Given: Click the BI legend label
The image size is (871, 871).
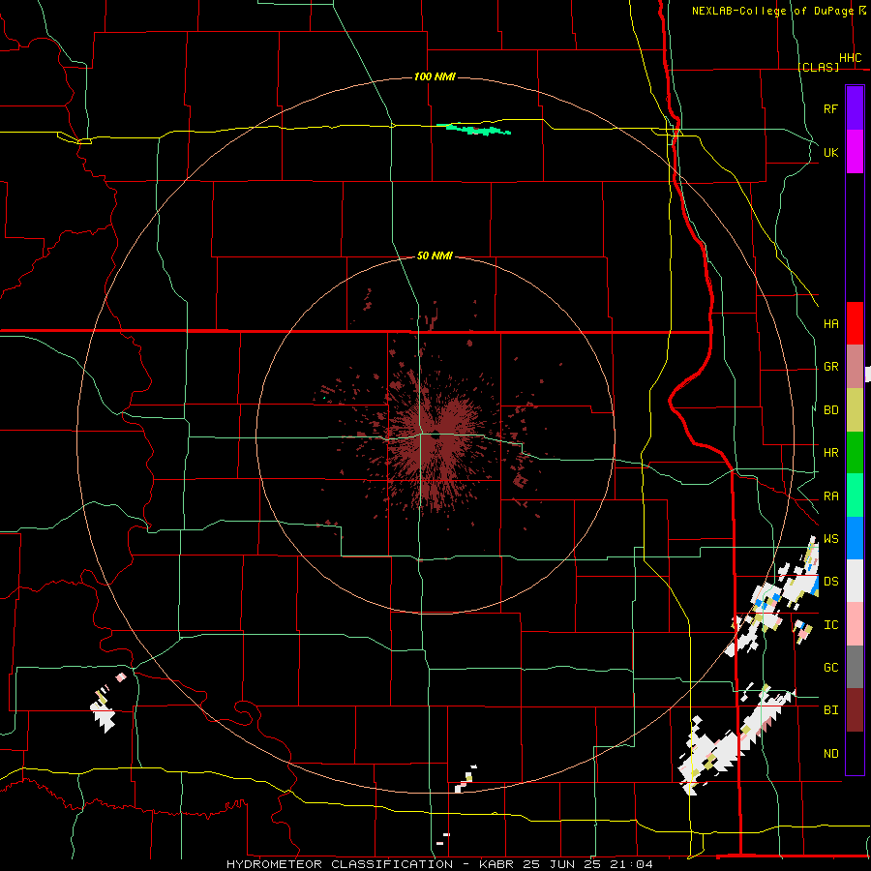Looking at the screenshot, I should (x=830, y=710).
